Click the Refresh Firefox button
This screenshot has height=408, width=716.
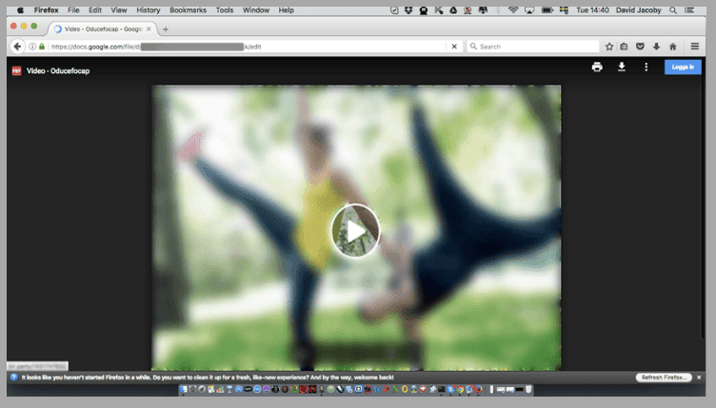tap(664, 378)
